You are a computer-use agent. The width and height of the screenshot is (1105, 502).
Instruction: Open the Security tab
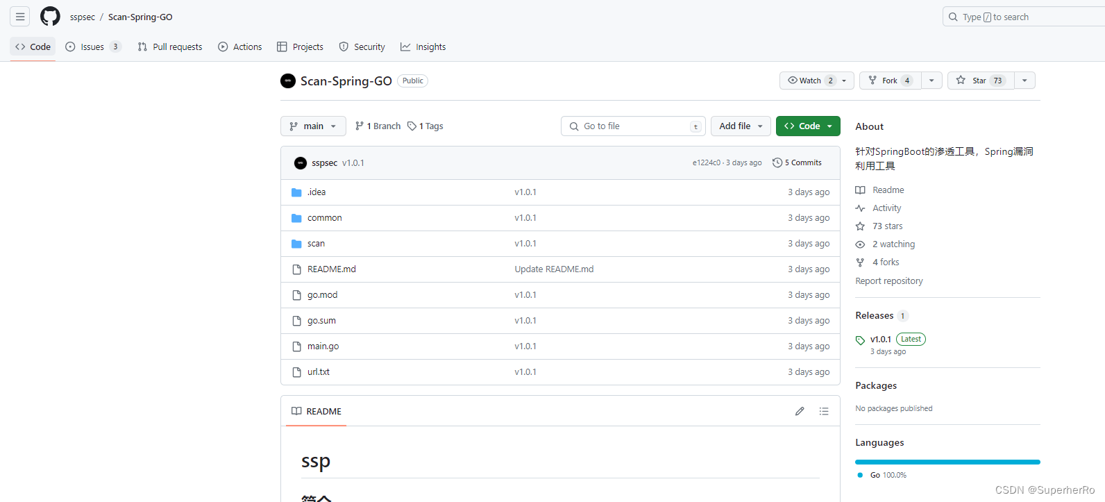[x=362, y=47]
